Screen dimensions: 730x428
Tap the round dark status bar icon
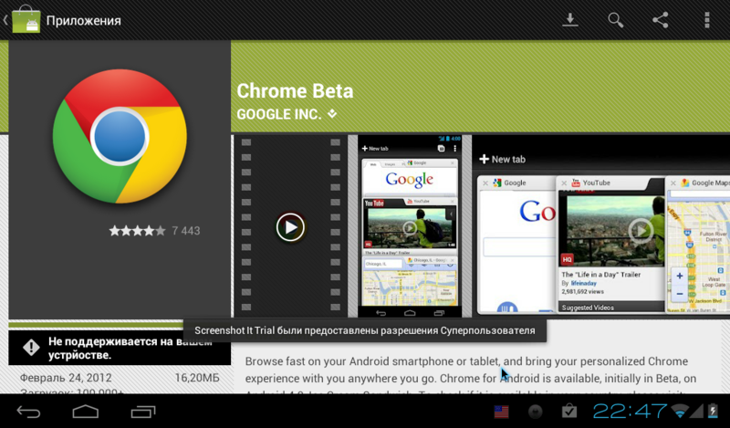536,412
